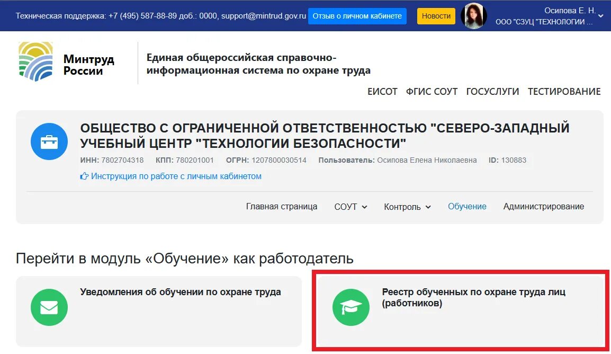Open the ФГИС СОУТ link
The width and height of the screenshot is (611, 354).
432,92
